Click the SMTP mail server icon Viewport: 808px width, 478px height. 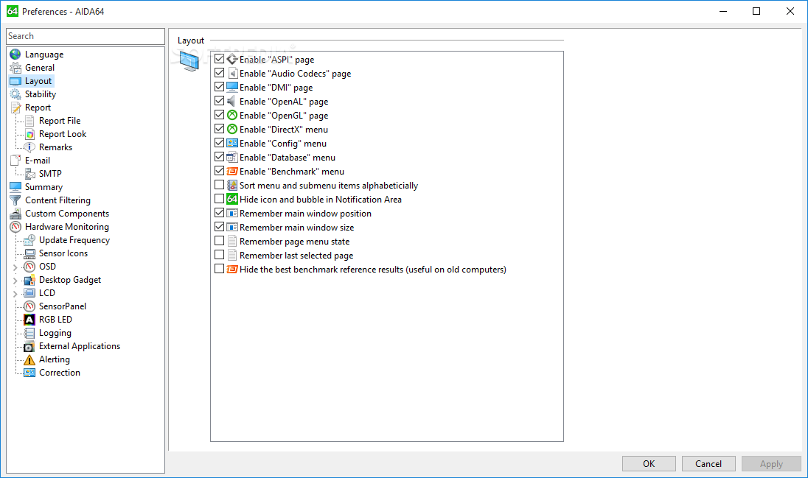click(x=30, y=174)
